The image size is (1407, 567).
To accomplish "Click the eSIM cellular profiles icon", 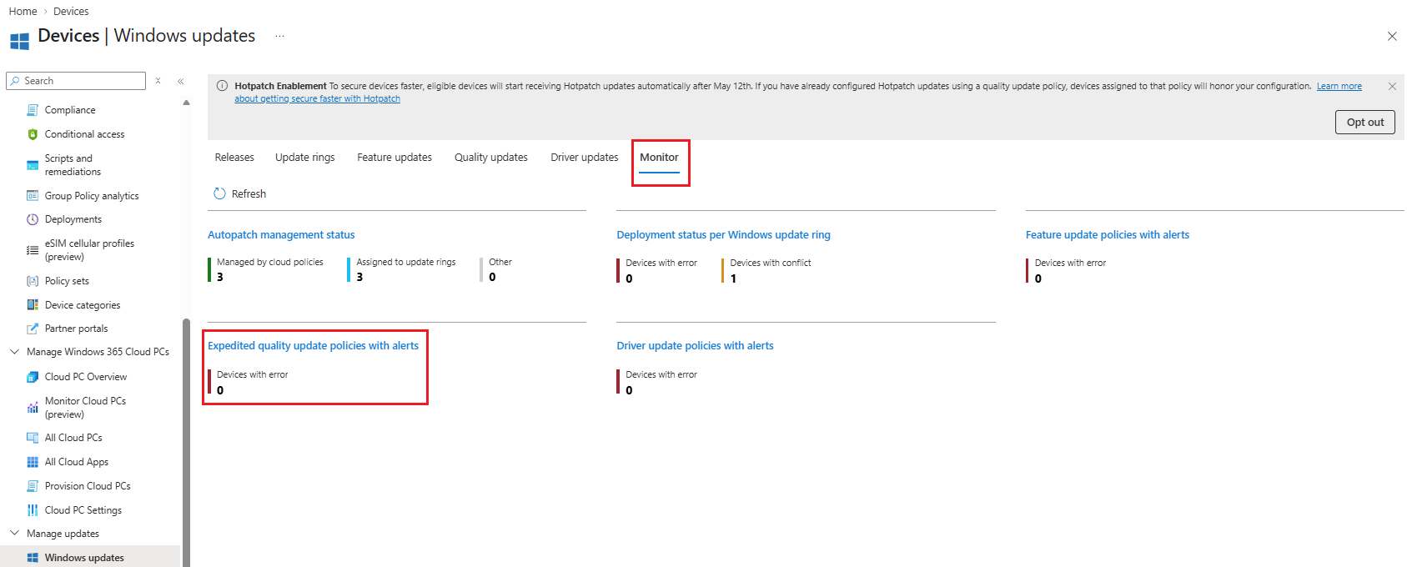I will coord(33,250).
